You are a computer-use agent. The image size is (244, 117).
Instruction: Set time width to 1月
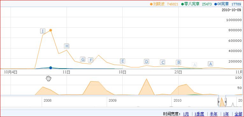(186, 114)
